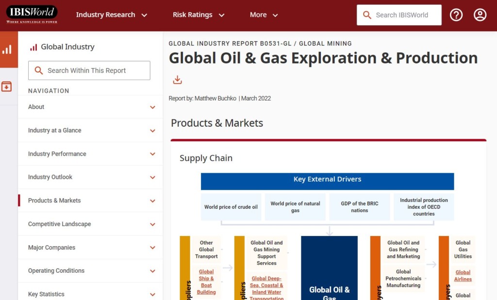Expand the Major Companies chevron
Image resolution: width=497 pixels, height=300 pixels.
pos(152,248)
